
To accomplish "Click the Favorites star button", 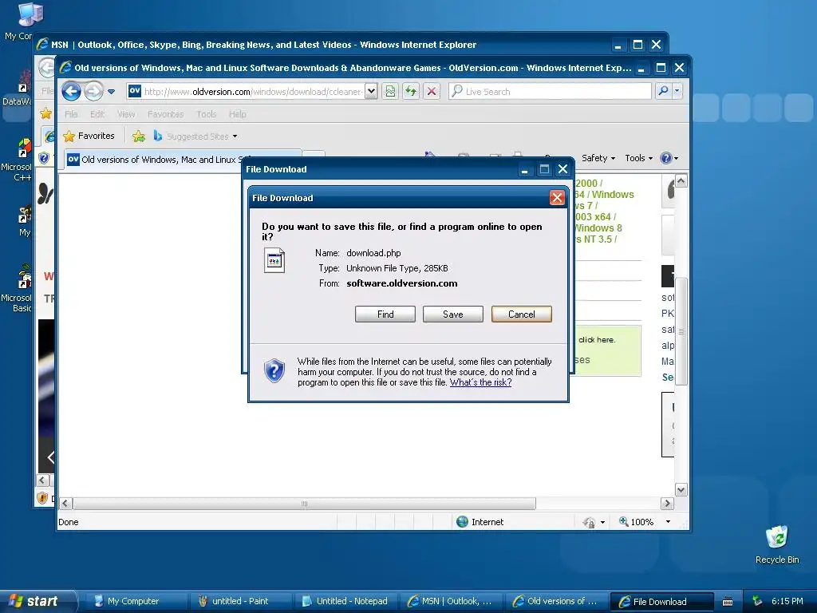I will pyautogui.click(x=89, y=136).
